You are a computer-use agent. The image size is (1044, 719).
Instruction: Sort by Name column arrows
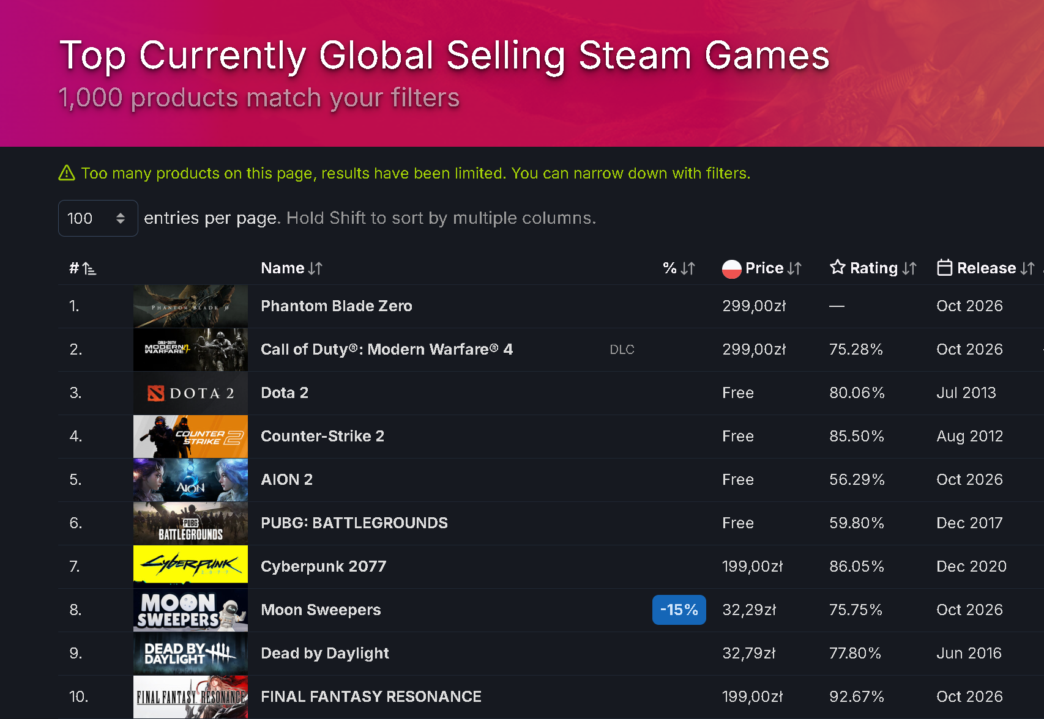315,268
